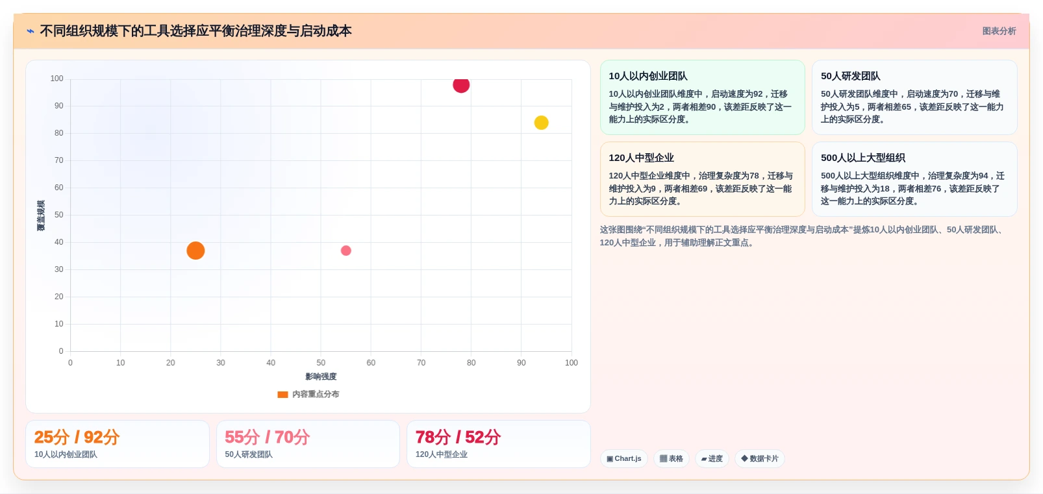Open the 120人中型企业 info card
This screenshot has width=1043, height=494.
(703, 179)
